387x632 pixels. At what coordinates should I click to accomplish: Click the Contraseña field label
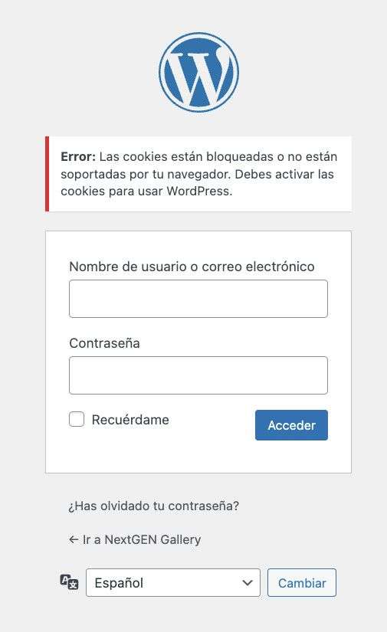click(x=104, y=343)
